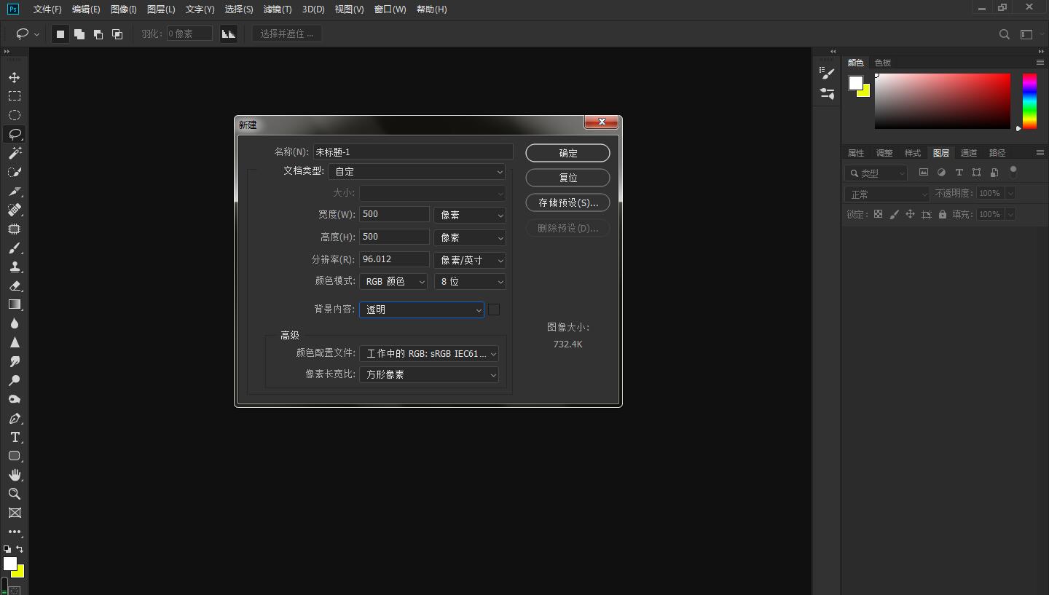Select the Rectangular Marquee tool
Viewport: 1049px width, 595px height.
[x=15, y=96]
